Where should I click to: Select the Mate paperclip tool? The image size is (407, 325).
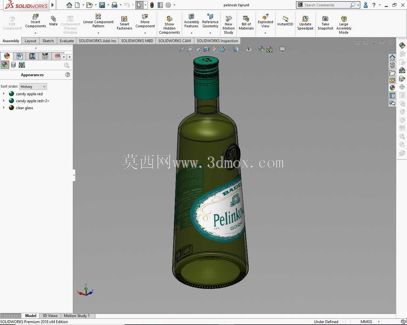point(53,21)
